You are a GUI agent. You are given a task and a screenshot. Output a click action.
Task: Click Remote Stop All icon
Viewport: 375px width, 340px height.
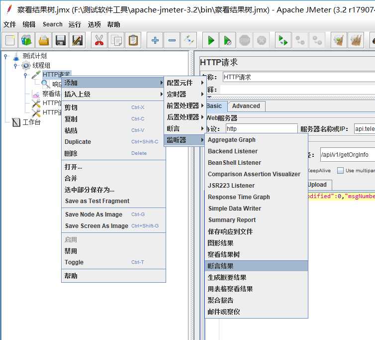(x=300, y=40)
